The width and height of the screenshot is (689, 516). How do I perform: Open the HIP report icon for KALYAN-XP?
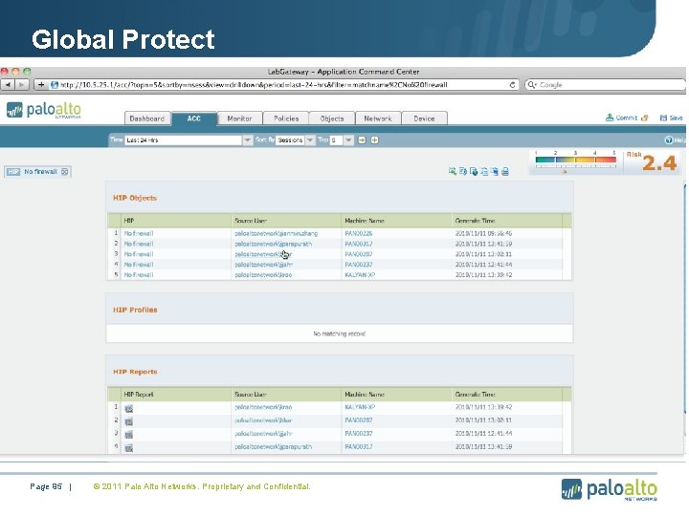129,409
